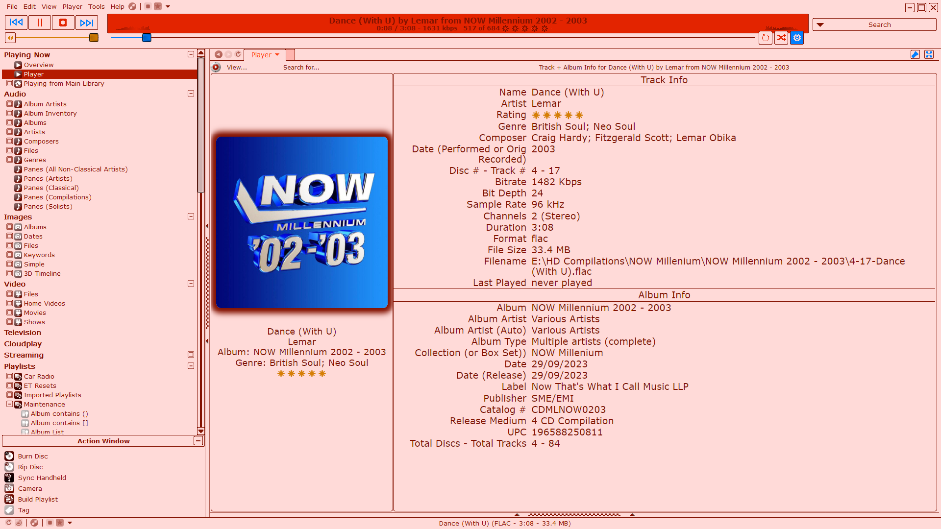This screenshot has width=941, height=529.
Task: Click the Burn Disc icon
Action: pyautogui.click(x=9, y=456)
